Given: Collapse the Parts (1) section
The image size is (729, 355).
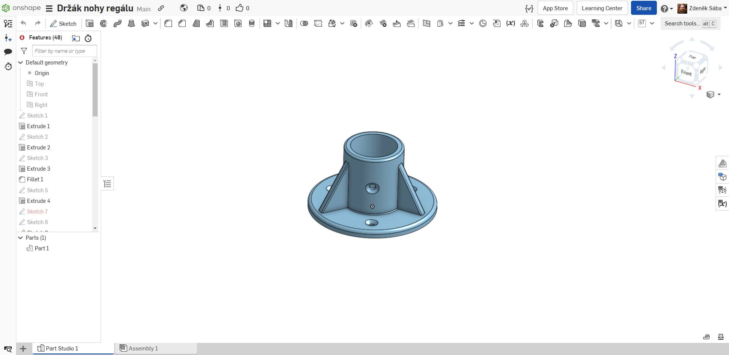Looking at the screenshot, I should coord(20,238).
